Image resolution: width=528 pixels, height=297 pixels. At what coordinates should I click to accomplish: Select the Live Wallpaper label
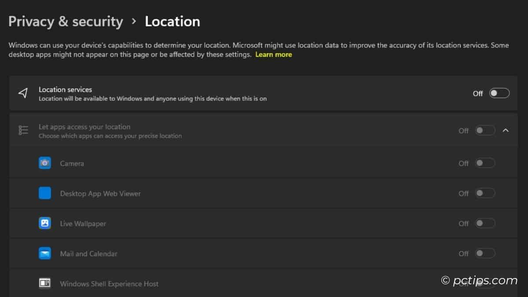(83, 224)
